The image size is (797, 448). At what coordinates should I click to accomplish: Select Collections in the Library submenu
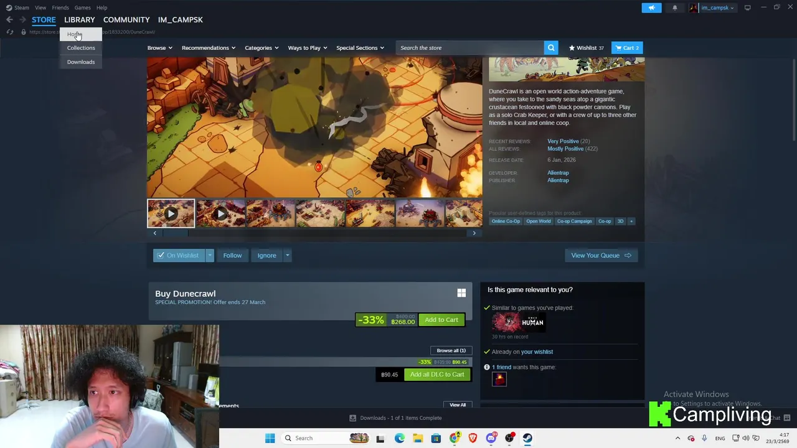click(81, 48)
